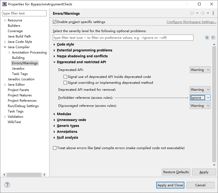
Task: Click the Collapse All icon
Action: (x=213, y=38)
